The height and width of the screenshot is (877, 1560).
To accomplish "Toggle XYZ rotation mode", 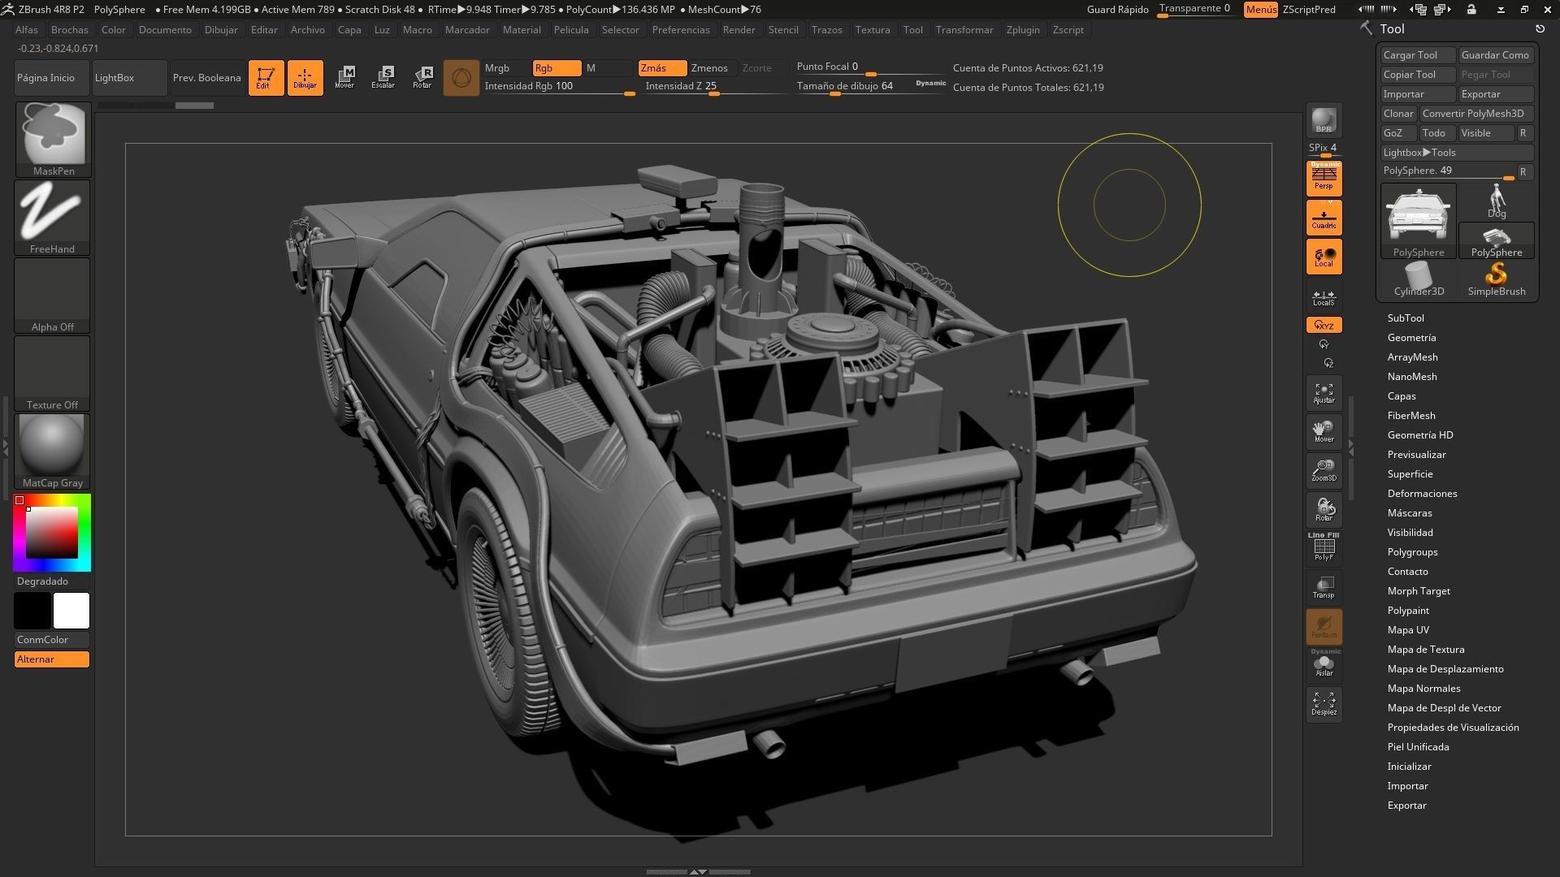I will coord(1324,326).
